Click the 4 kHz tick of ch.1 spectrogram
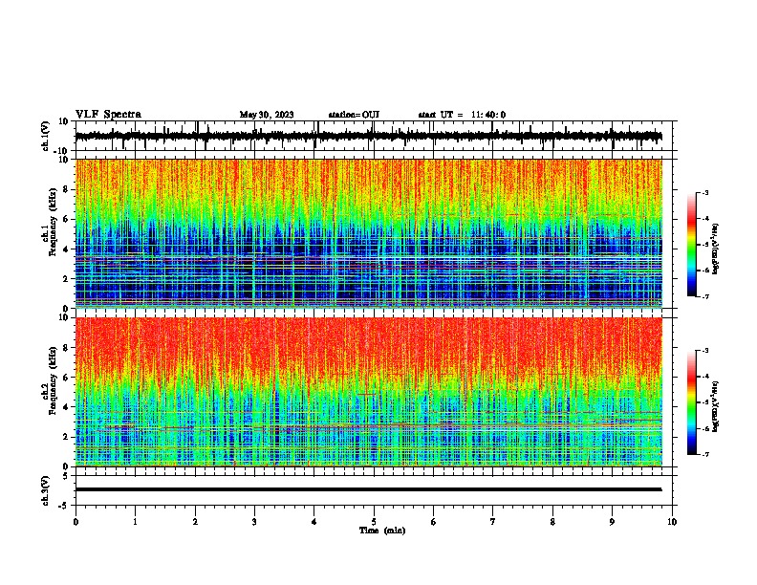The height and width of the screenshot is (585, 757). point(66,249)
